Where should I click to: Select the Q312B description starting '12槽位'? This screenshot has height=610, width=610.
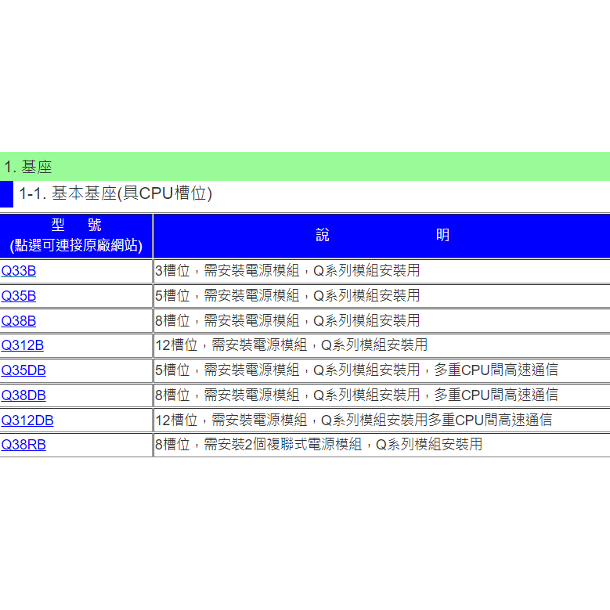[291, 345]
